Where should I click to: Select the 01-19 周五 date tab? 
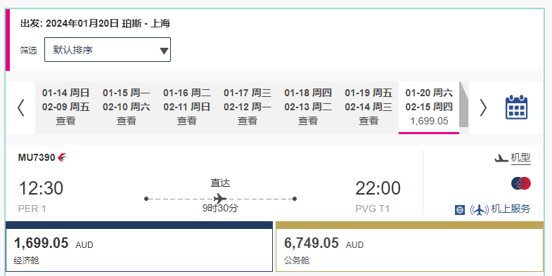click(368, 107)
